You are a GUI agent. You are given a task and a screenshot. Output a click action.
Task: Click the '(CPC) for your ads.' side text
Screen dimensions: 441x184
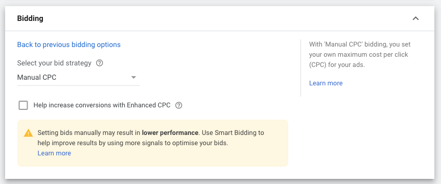click(337, 65)
